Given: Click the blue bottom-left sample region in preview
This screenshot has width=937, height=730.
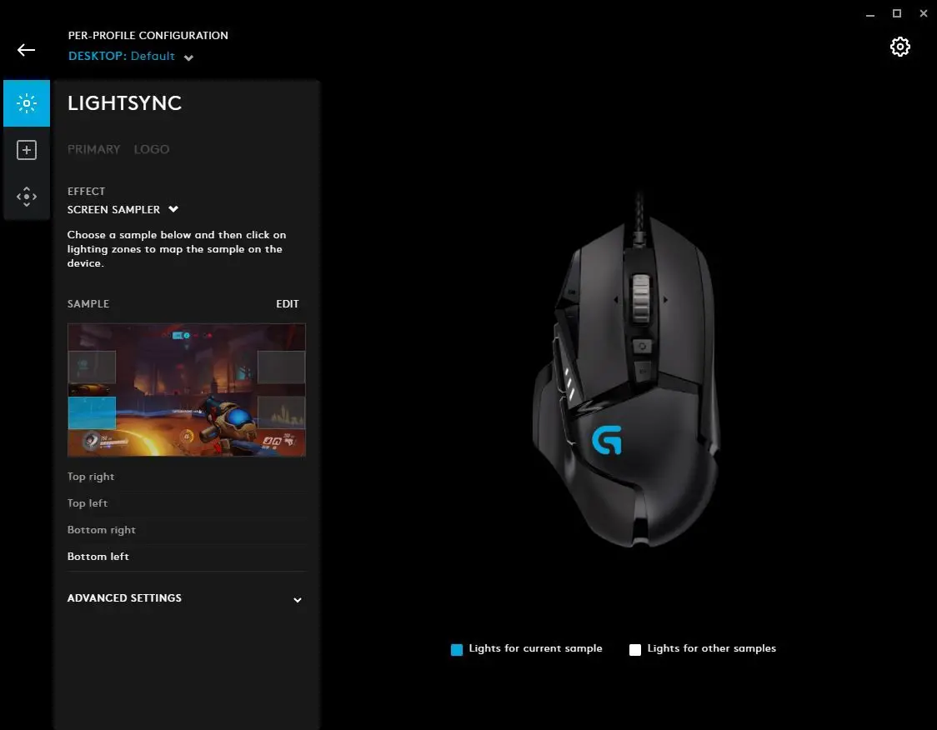Looking at the screenshot, I should coord(92,412).
